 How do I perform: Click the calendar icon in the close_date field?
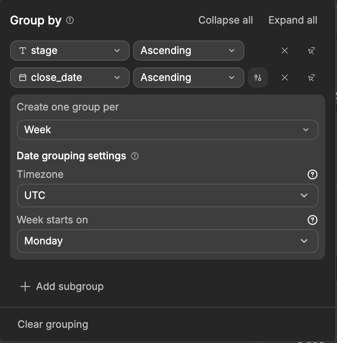tap(23, 78)
